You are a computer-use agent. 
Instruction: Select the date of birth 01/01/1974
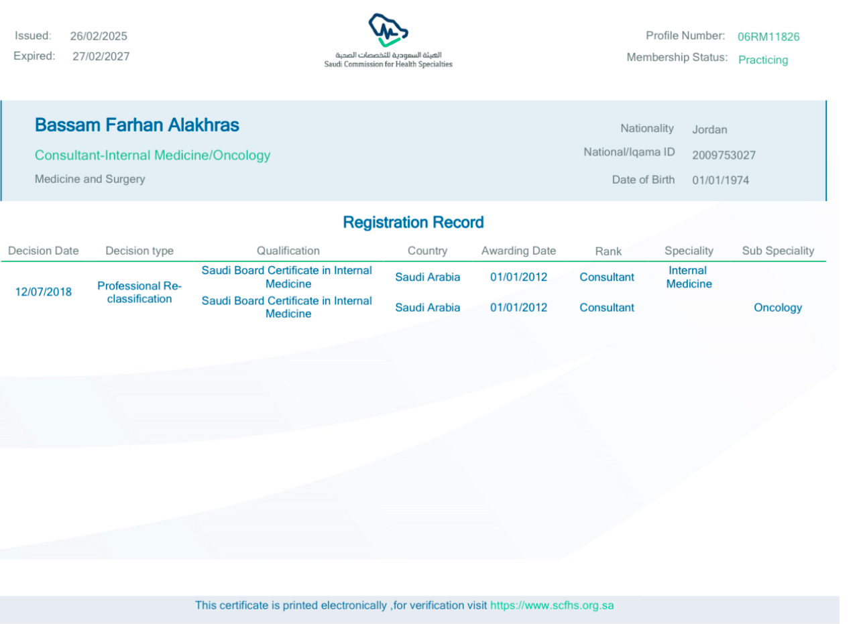(x=721, y=180)
